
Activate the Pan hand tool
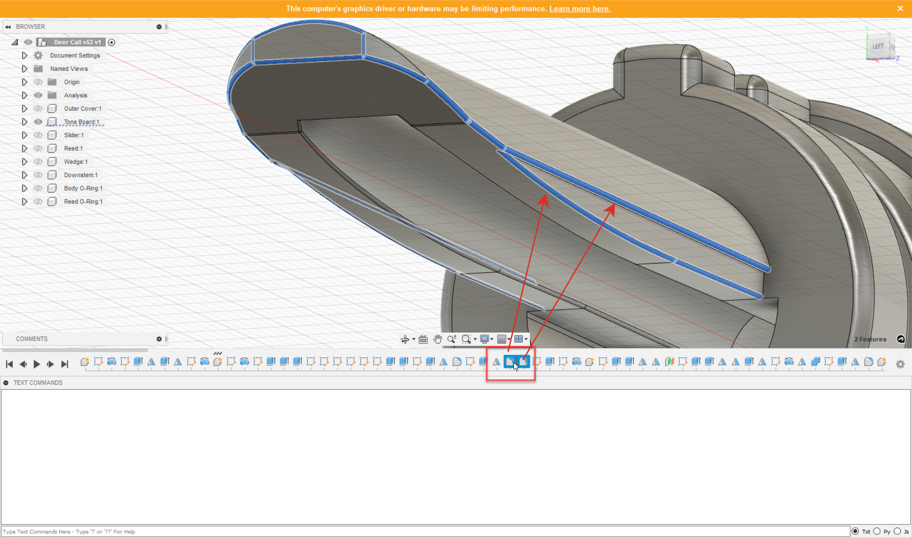[437, 339]
